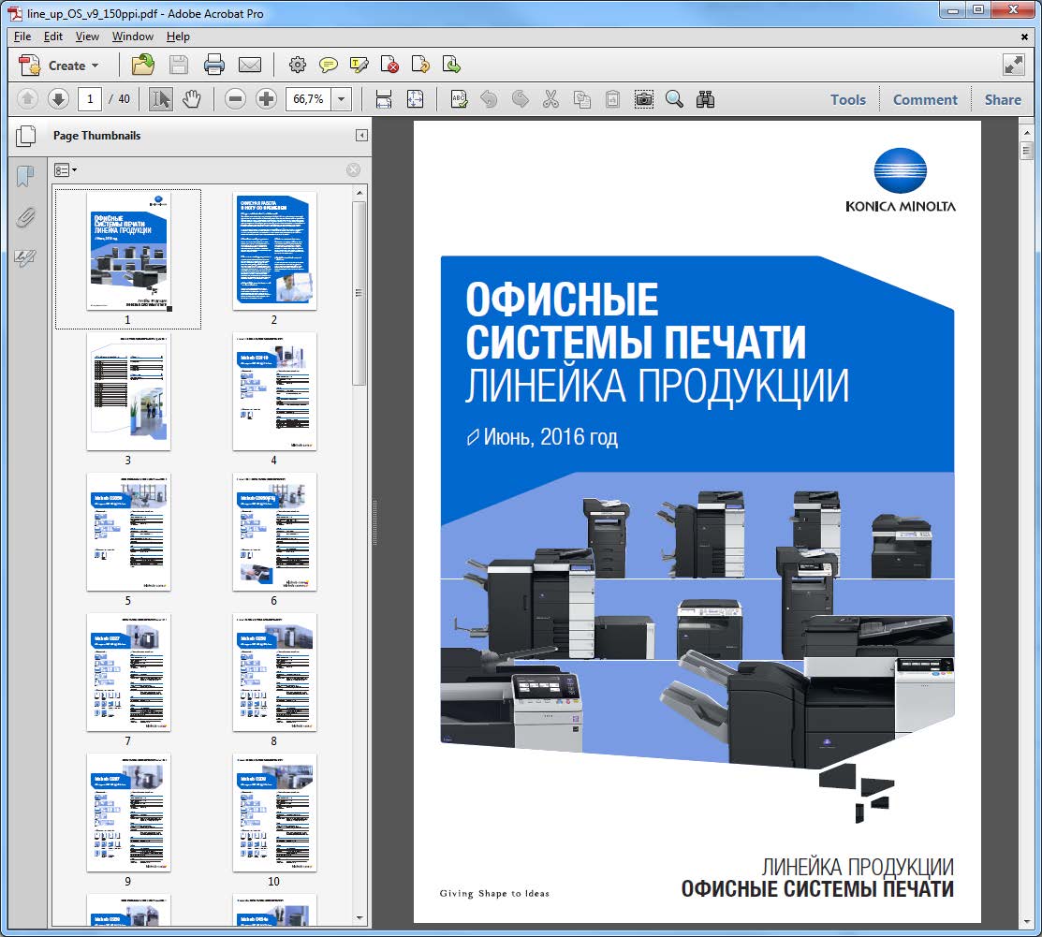Image resolution: width=1042 pixels, height=937 pixels.
Task: Select the highlight text tool
Action: 359,66
